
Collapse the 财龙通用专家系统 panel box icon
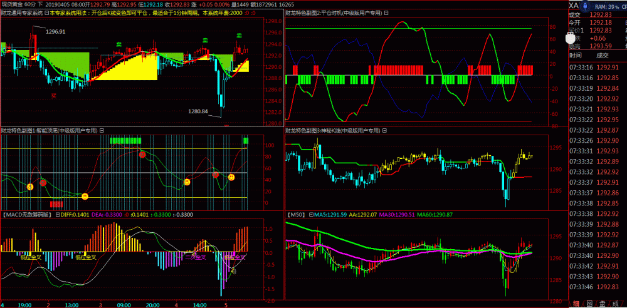[46, 13]
